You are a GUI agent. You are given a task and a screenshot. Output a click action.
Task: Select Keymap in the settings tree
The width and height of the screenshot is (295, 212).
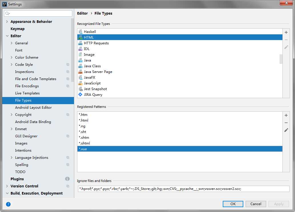(17, 29)
